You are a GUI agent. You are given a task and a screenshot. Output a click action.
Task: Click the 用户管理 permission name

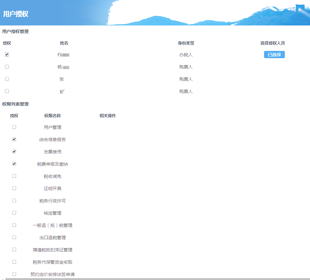(52, 127)
